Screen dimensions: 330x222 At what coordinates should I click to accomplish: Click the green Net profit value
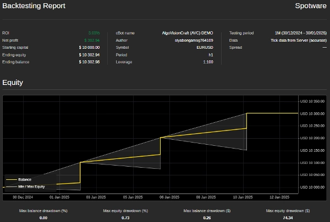(92, 40)
